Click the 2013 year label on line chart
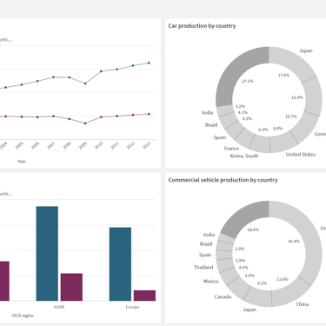 click(146, 146)
